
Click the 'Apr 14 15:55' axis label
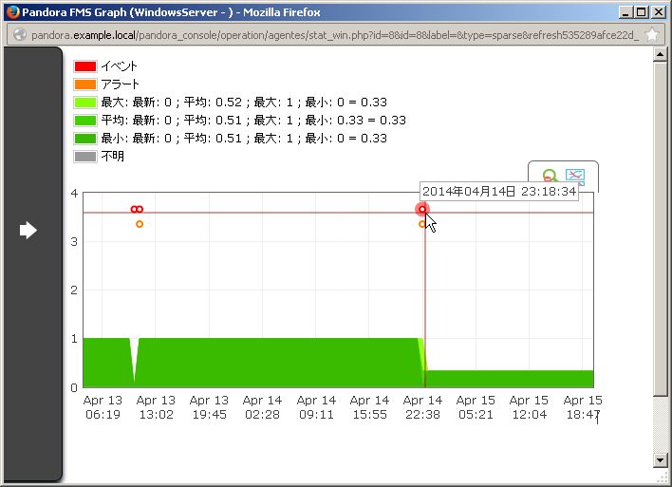pyautogui.click(x=369, y=407)
